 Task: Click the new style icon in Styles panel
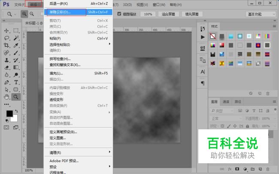point(260,94)
